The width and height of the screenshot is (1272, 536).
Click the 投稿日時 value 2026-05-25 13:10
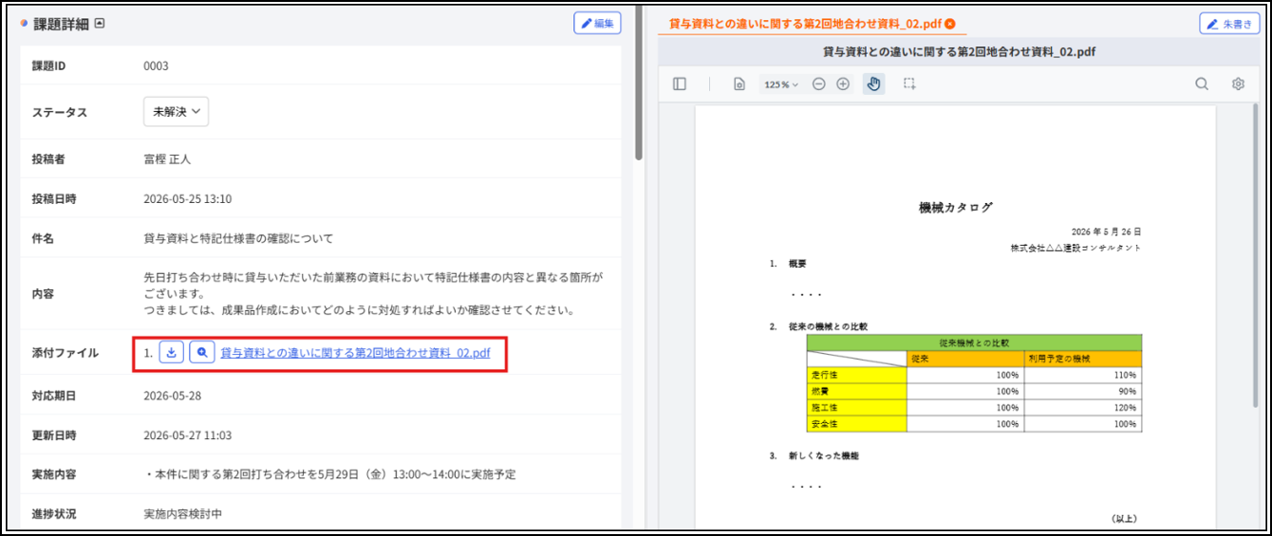pos(187,198)
